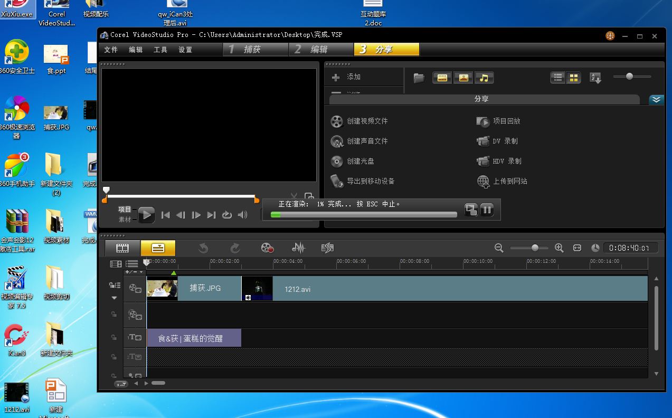
Task: Open the Auto Music tool
Action: click(x=328, y=248)
